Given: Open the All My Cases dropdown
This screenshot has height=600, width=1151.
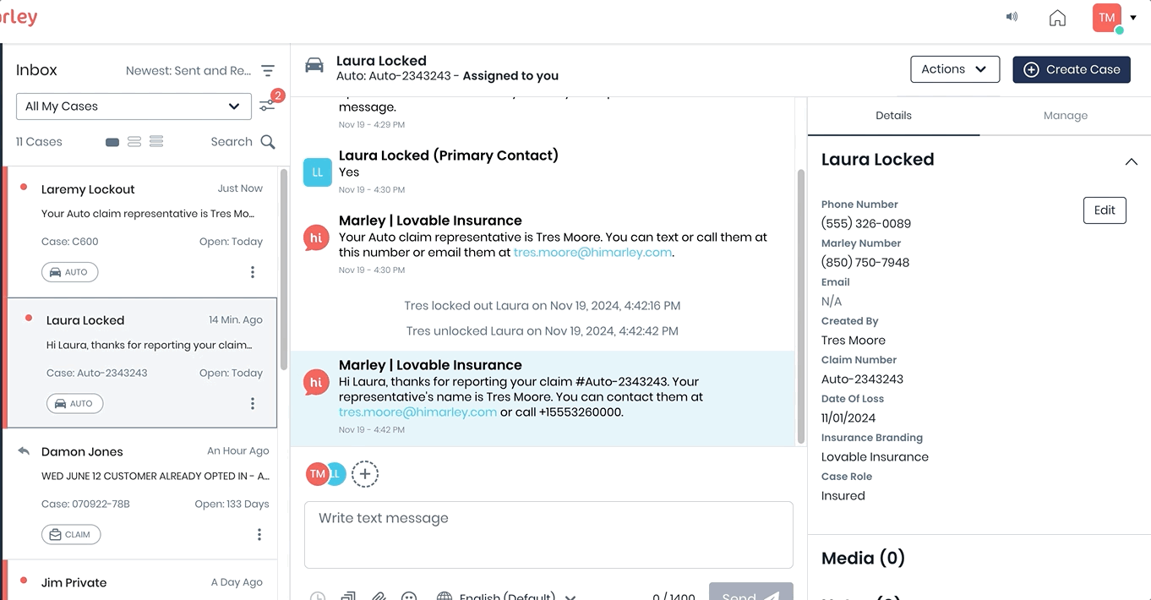Looking at the screenshot, I should coord(134,106).
